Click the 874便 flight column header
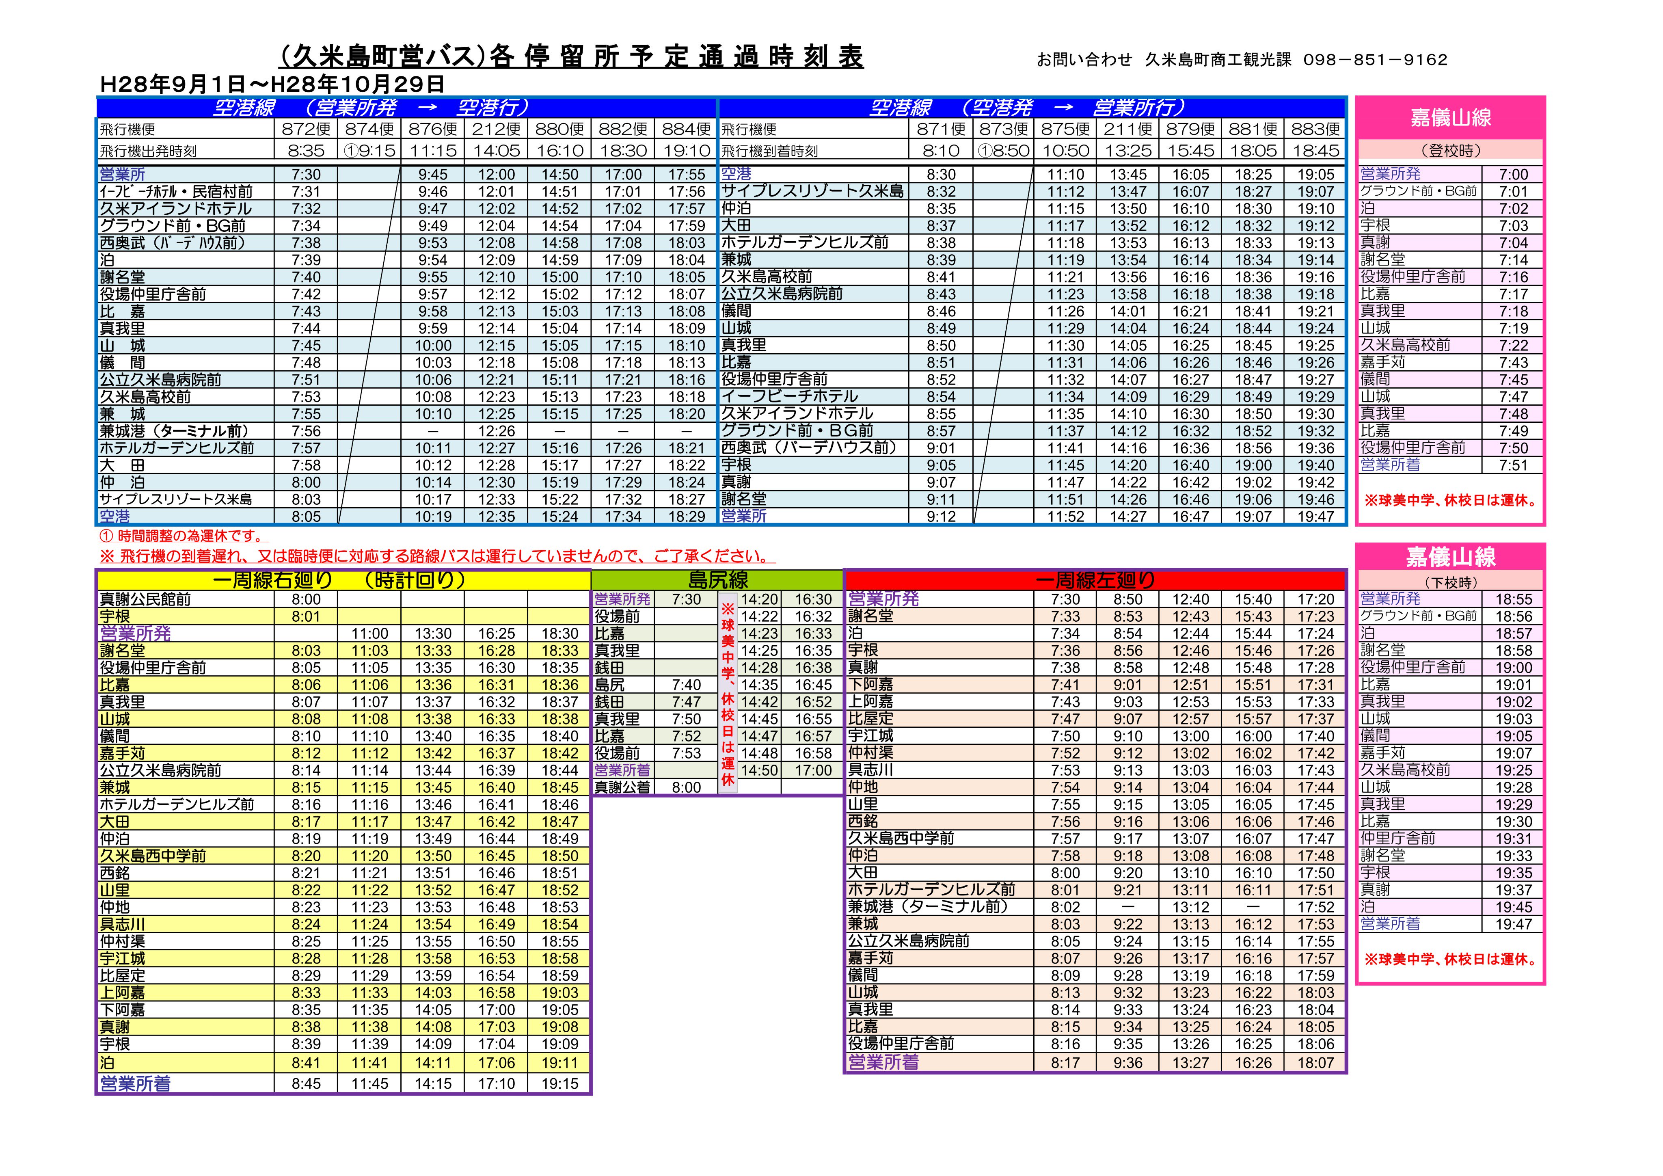 coord(369,129)
